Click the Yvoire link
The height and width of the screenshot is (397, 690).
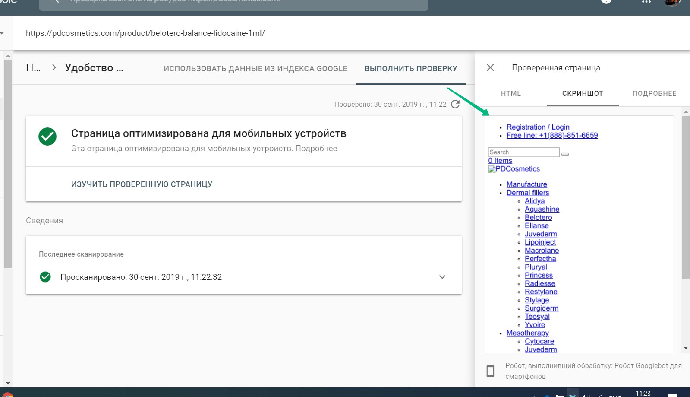(x=535, y=324)
